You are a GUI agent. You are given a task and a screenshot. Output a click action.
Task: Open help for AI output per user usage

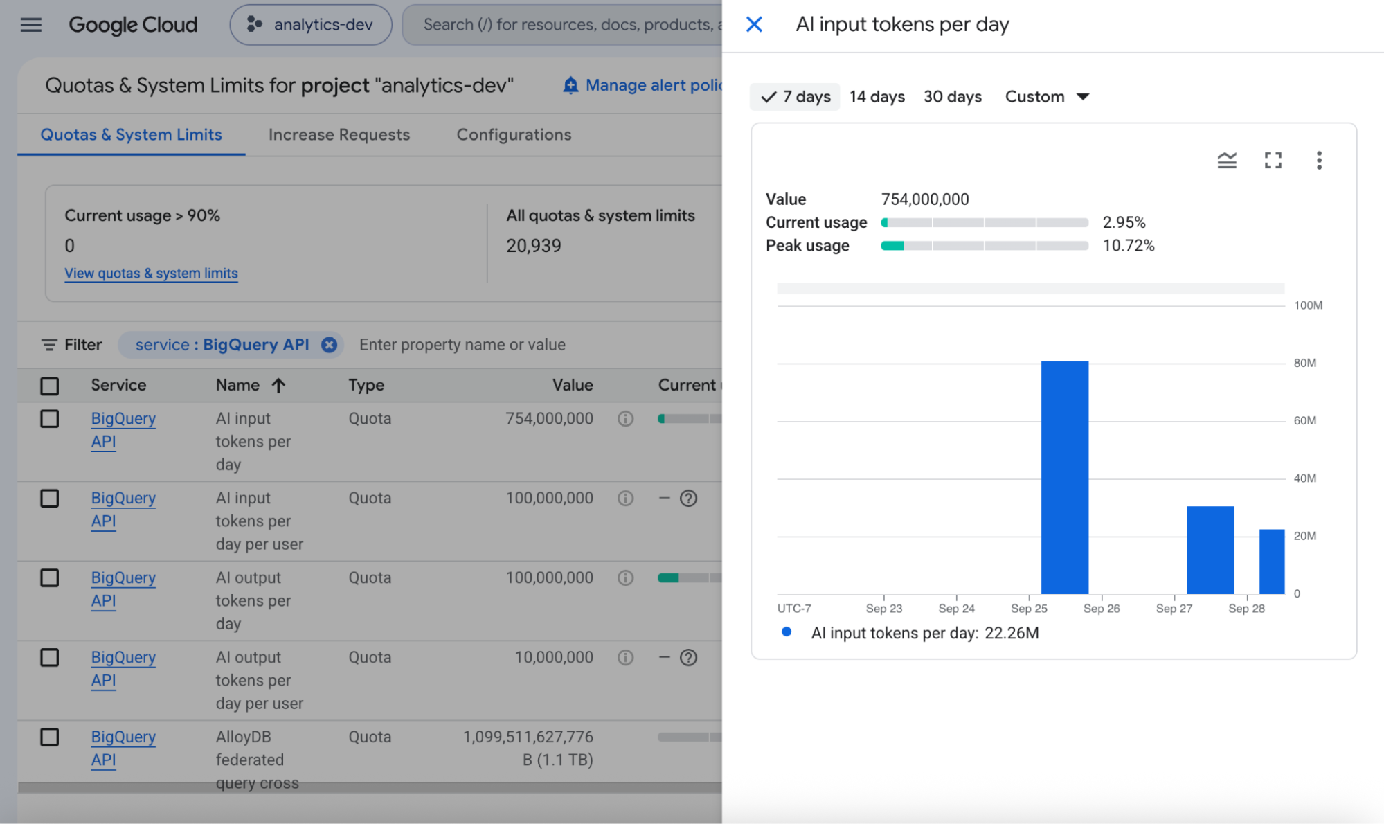coord(688,658)
